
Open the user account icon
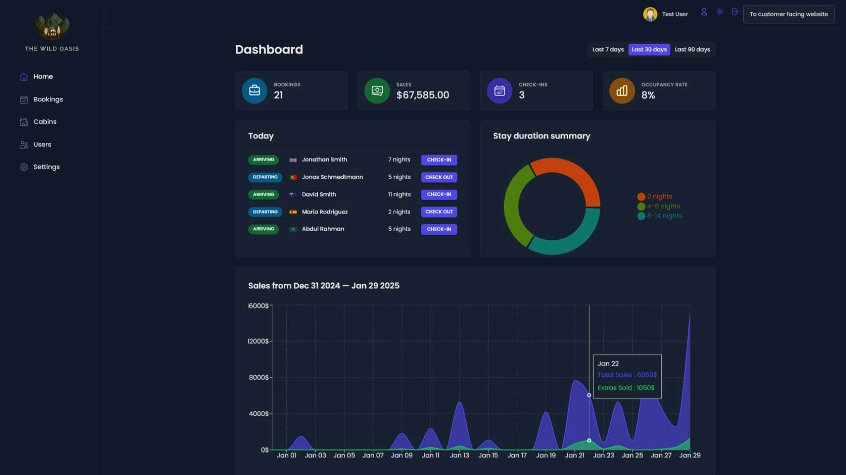pyautogui.click(x=704, y=12)
